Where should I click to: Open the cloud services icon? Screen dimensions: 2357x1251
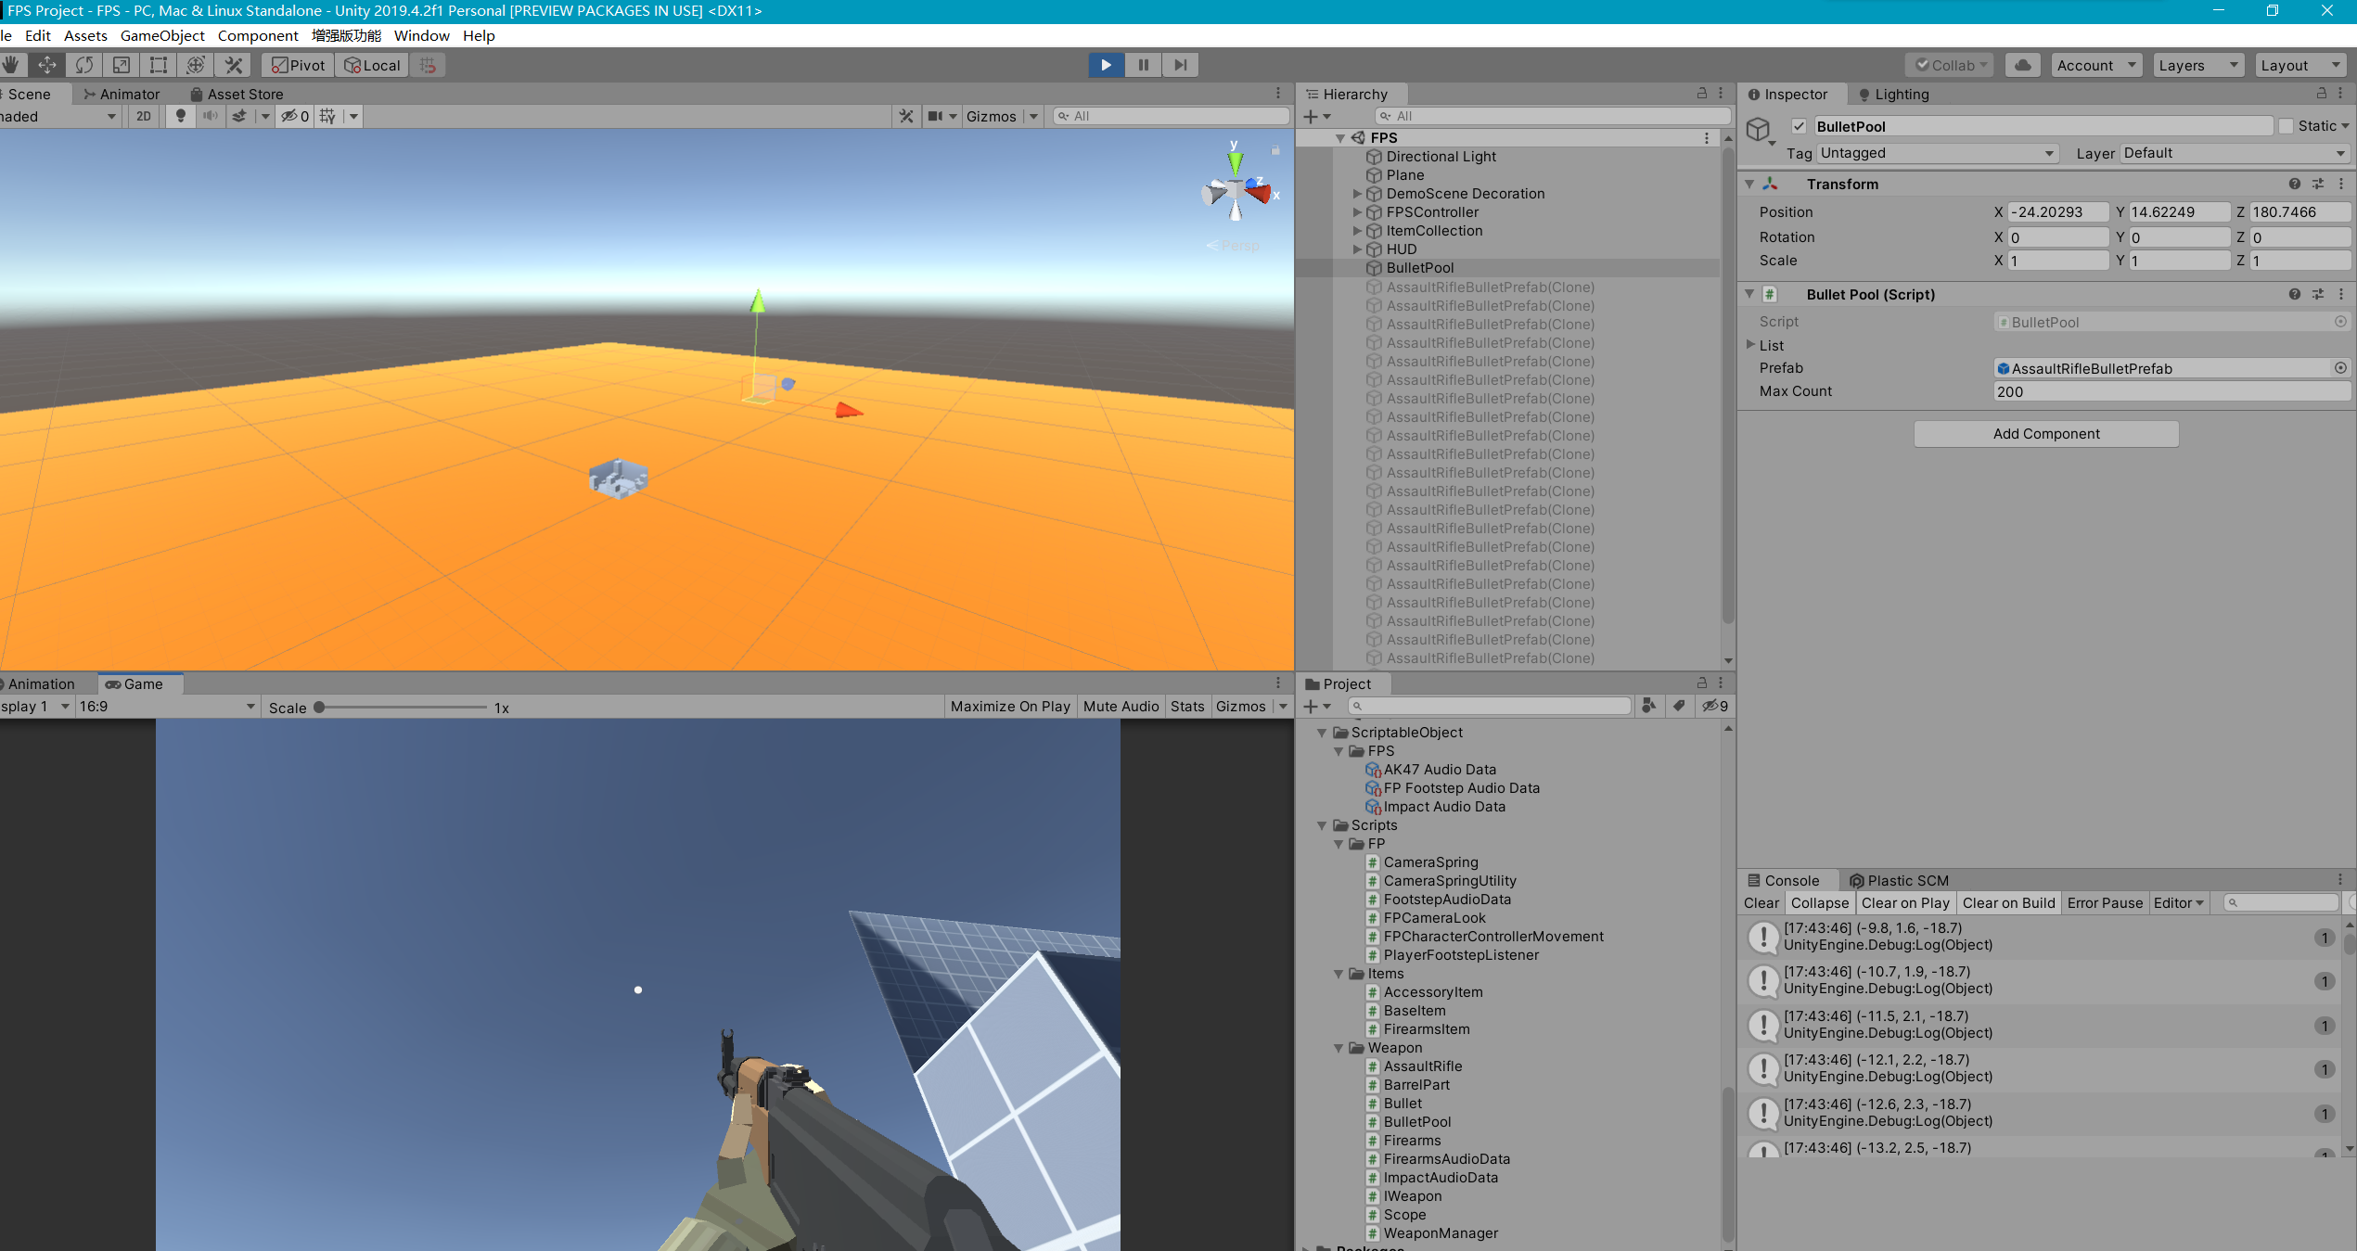click(2023, 65)
